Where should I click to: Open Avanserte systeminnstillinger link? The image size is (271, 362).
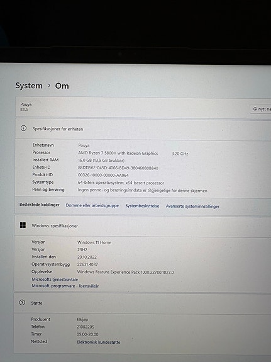(192, 206)
